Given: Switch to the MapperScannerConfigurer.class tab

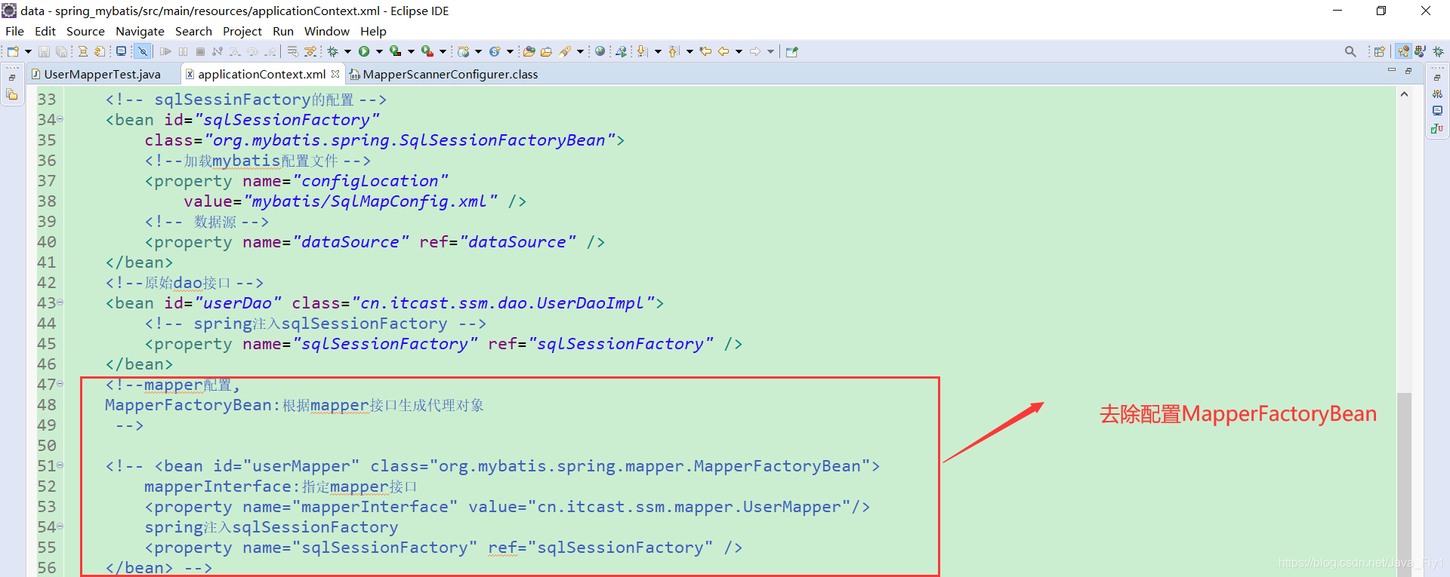Looking at the screenshot, I should point(444,74).
